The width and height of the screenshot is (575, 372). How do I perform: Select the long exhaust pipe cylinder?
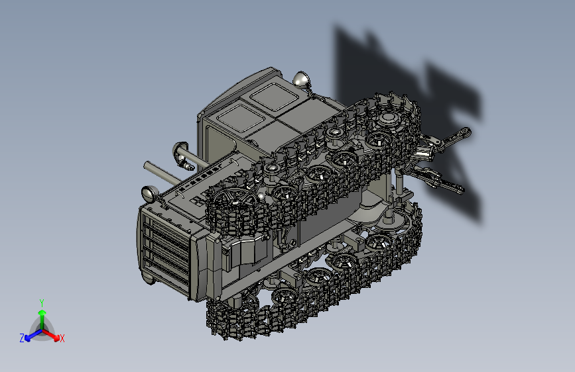point(162,173)
